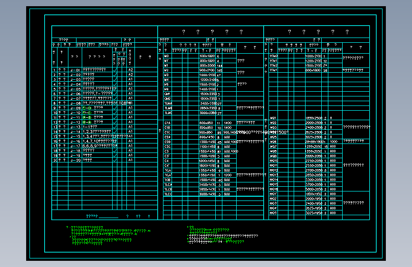Select the J-D4 drawing entry
Image resolution: width=412 pixels, height=267 pixels.
[x=75, y=85]
